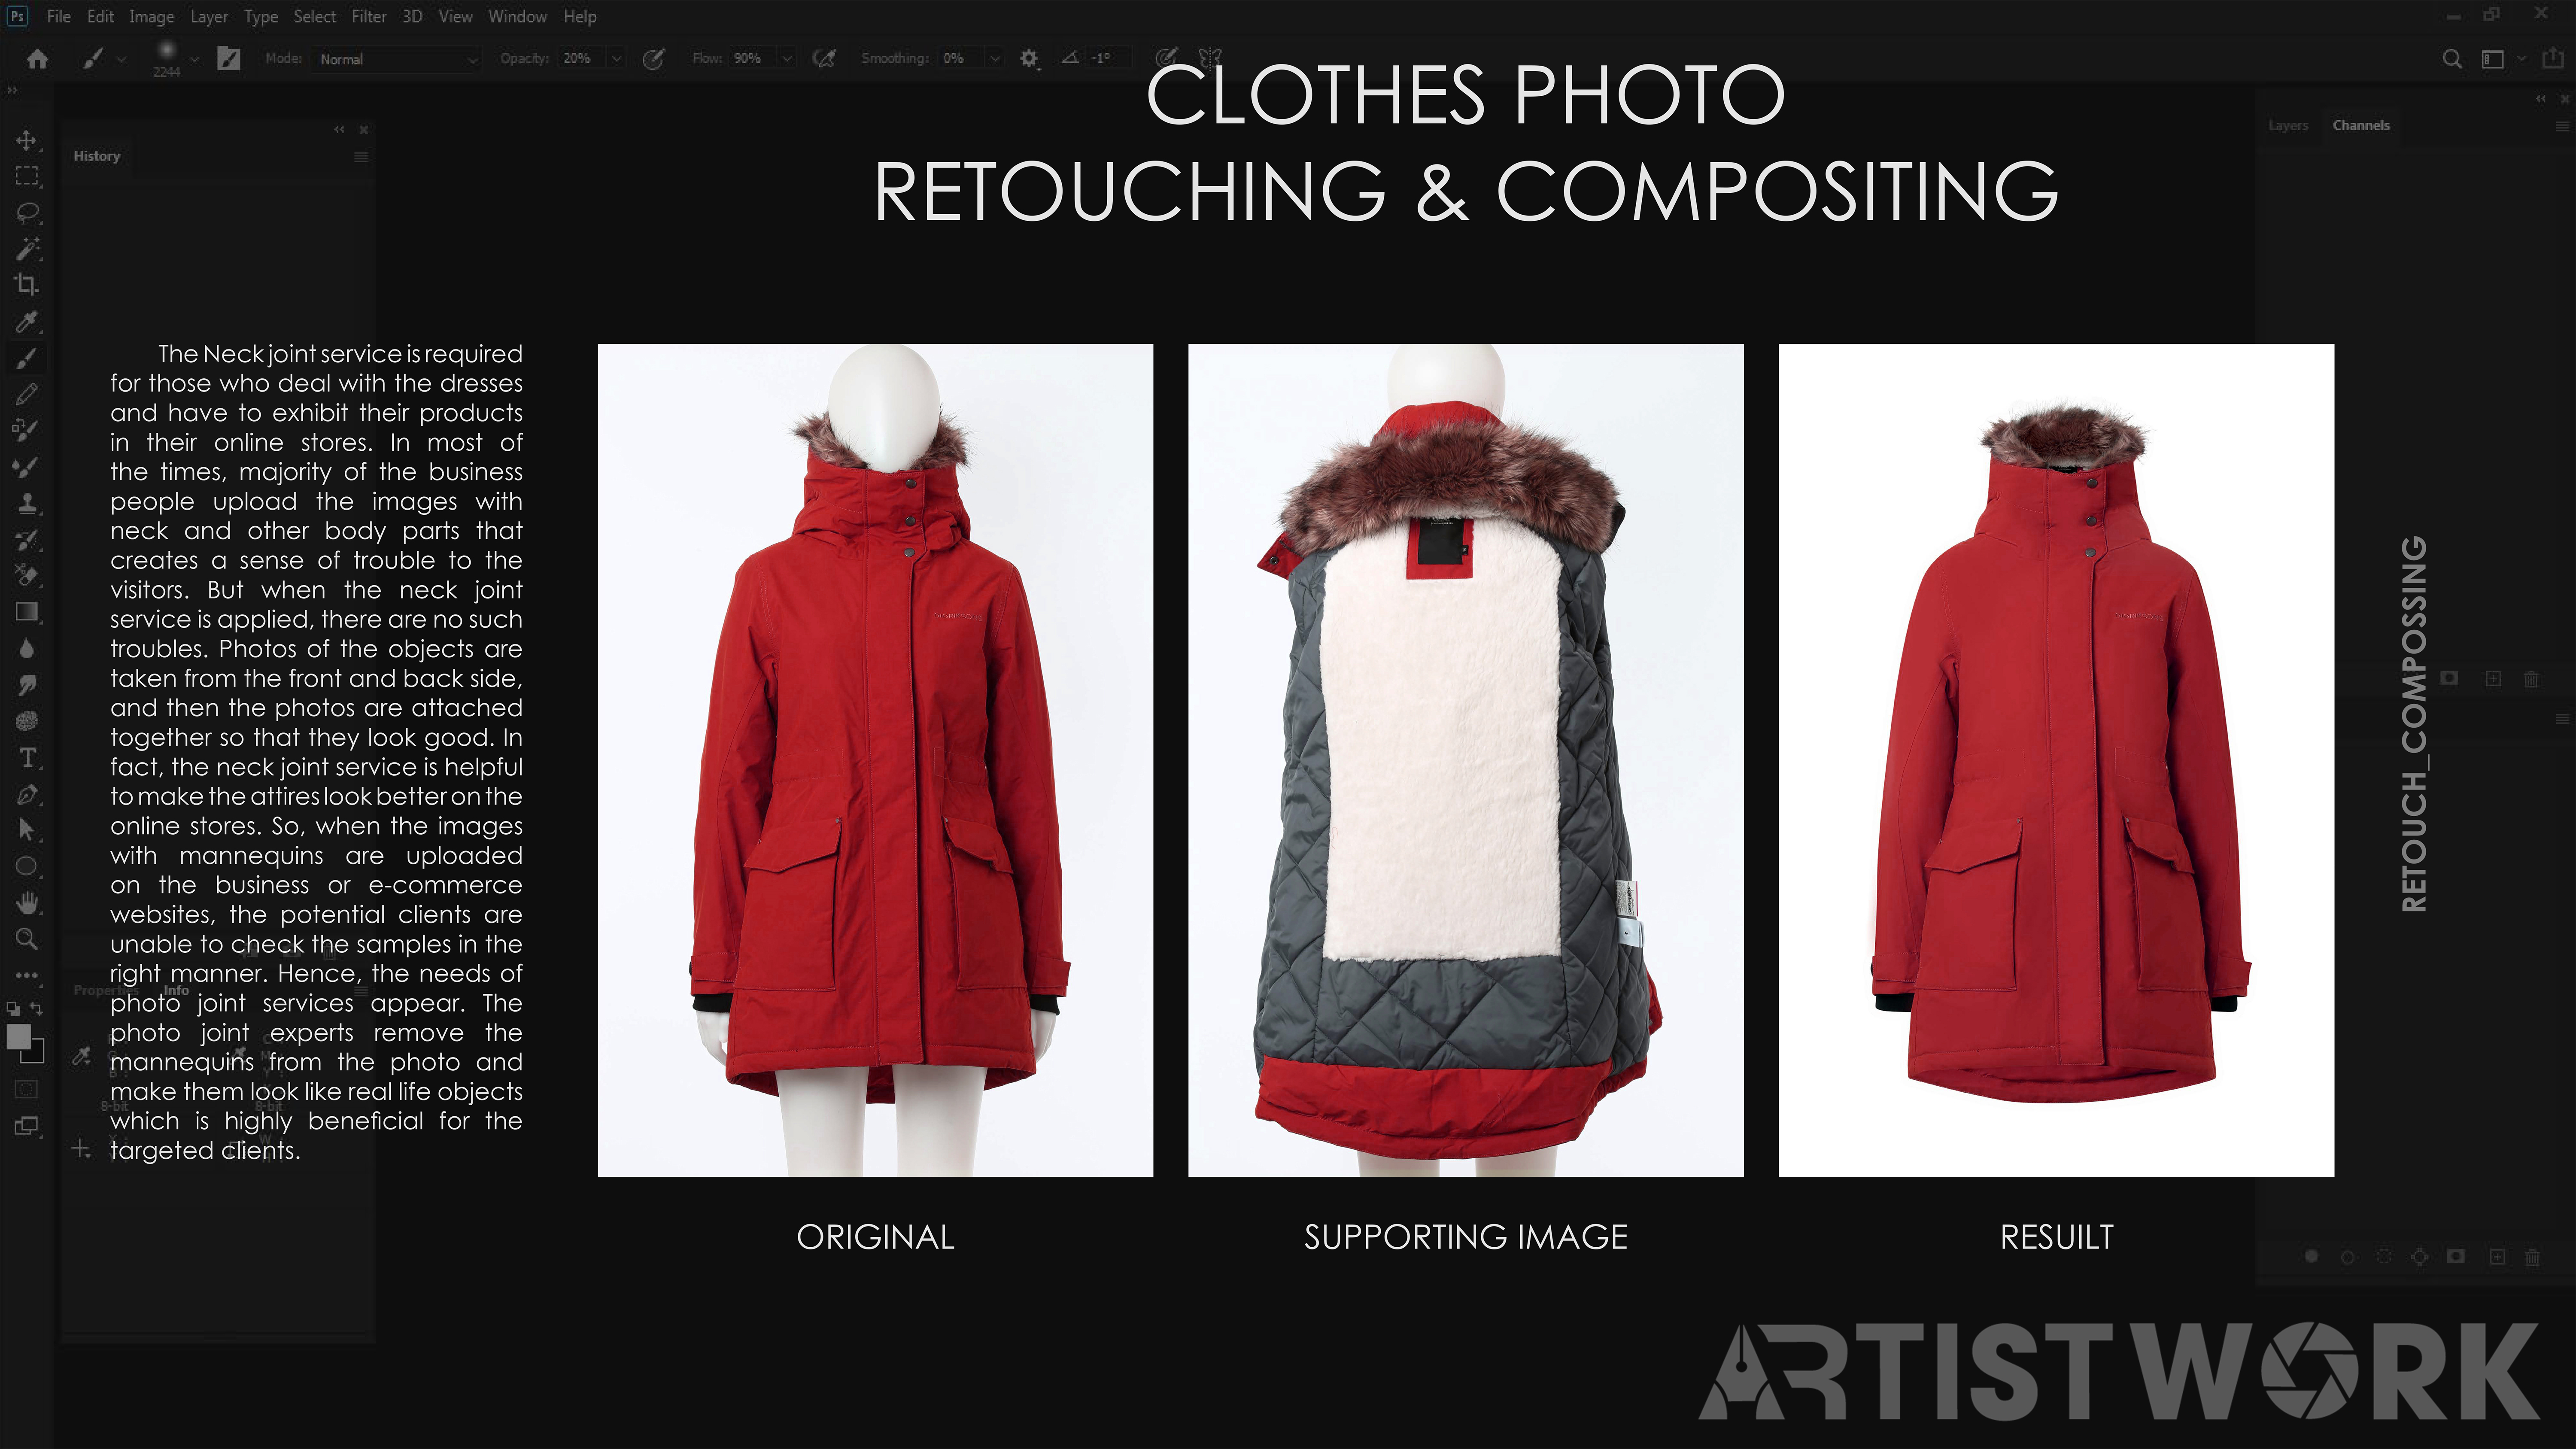This screenshot has height=1449, width=2576.
Task: Change screen mode button in toolbox
Action: pyautogui.click(x=27, y=1126)
